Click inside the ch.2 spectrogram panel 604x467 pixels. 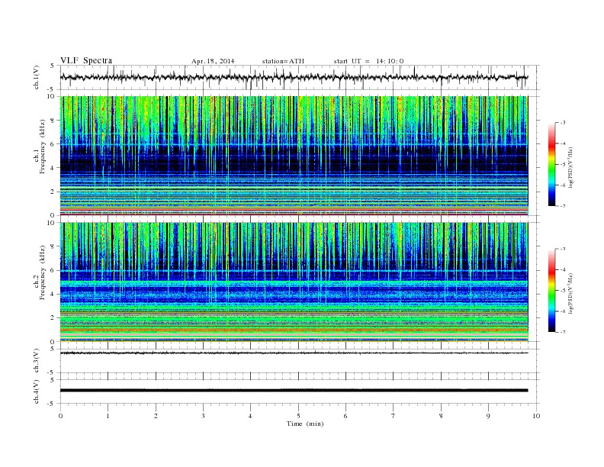(x=294, y=282)
